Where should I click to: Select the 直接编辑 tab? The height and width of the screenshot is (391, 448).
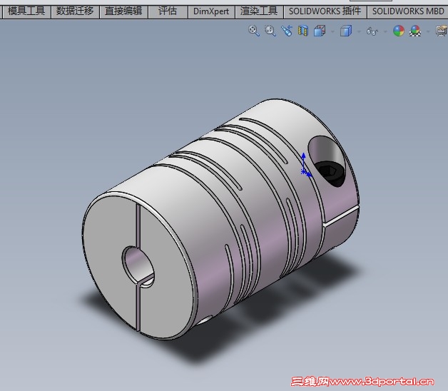coord(123,11)
